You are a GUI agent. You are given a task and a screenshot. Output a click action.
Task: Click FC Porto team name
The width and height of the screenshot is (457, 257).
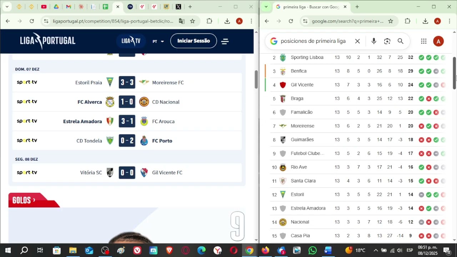click(162, 141)
